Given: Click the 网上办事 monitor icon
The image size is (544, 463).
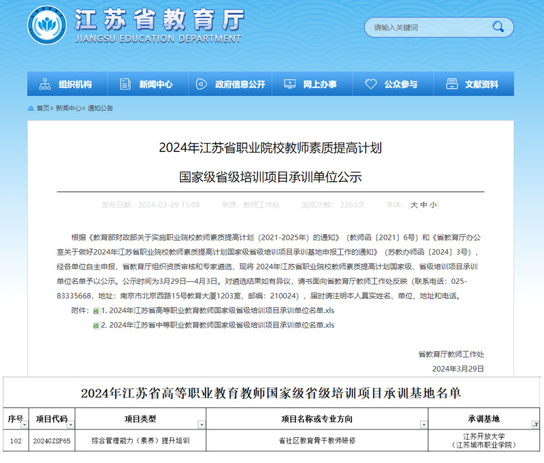Looking at the screenshot, I should coord(289,84).
